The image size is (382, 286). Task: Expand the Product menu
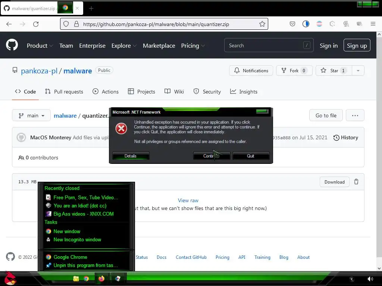click(40, 45)
